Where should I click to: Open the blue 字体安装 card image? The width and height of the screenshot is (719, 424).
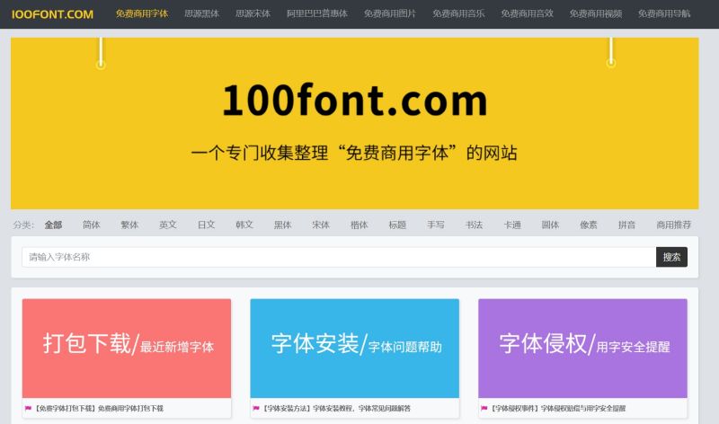pyautogui.click(x=354, y=349)
